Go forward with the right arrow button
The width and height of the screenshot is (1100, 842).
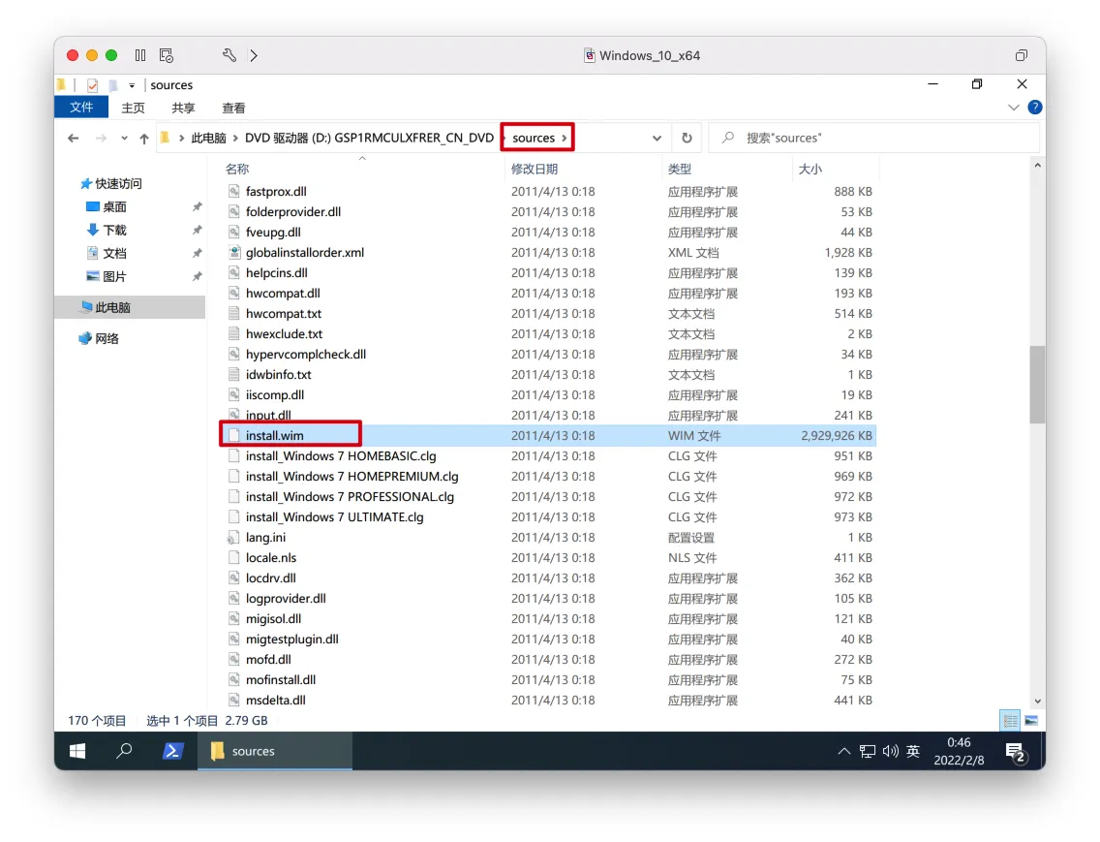101,139
